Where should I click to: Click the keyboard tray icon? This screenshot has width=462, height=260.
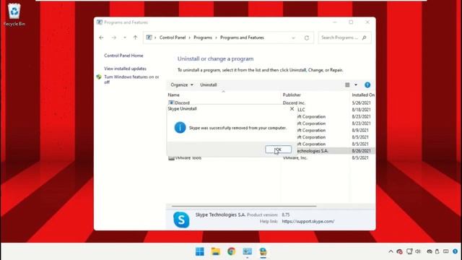pos(446,251)
